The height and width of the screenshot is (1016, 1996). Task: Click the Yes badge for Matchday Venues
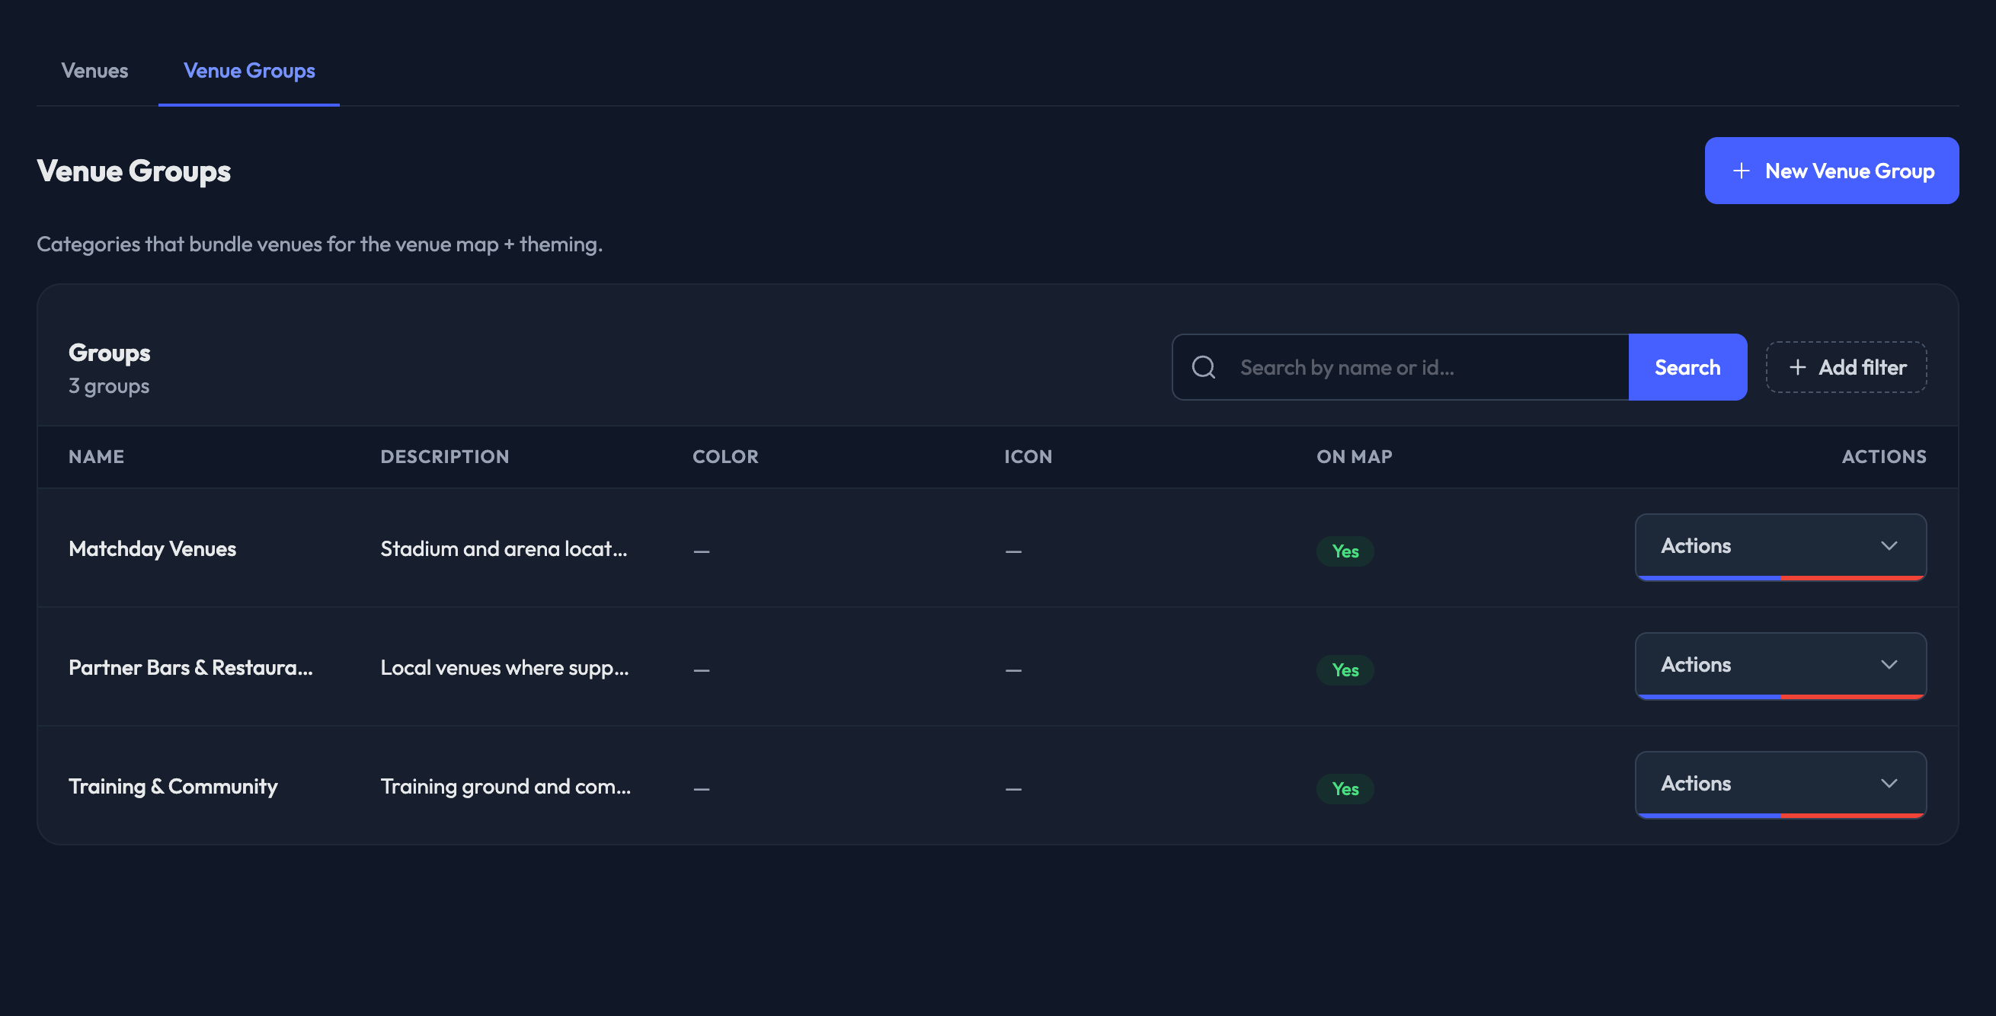tap(1345, 551)
